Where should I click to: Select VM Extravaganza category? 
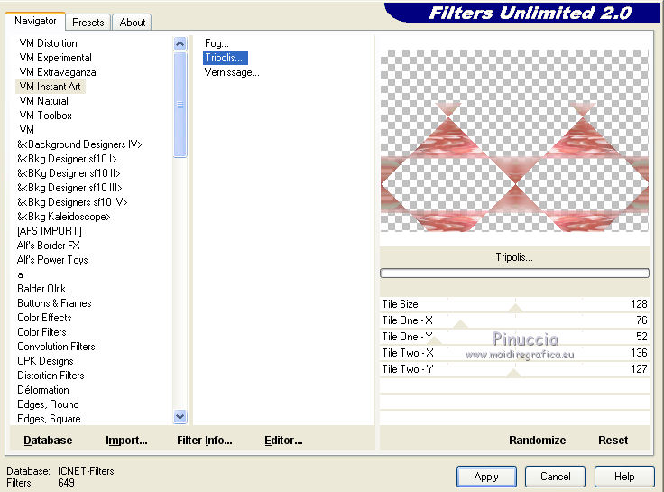58,72
